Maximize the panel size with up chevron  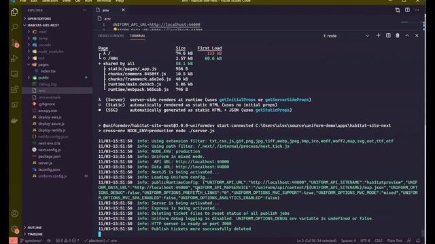(x=407, y=36)
